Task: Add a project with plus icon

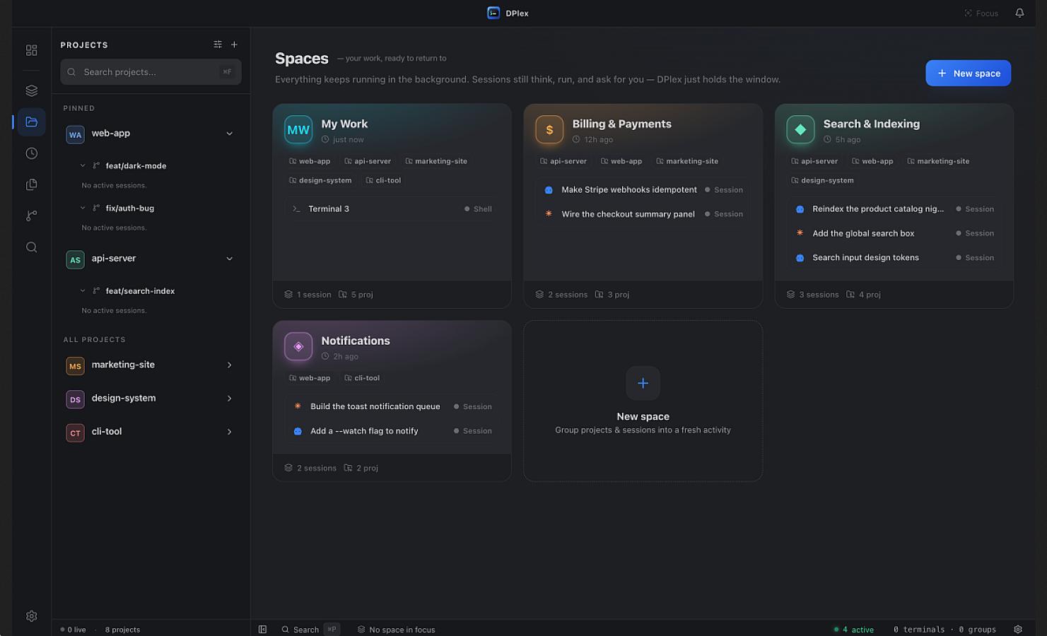Action: click(234, 45)
